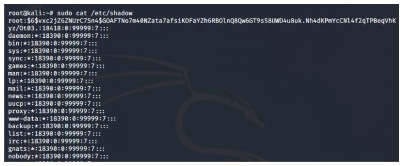The width and height of the screenshot is (406, 166).
Task: Click the proxy account line
Action: pyautogui.click(x=56, y=111)
